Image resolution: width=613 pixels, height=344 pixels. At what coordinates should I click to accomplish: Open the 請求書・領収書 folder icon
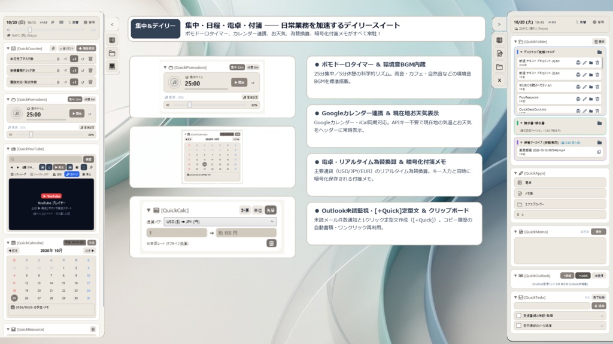pos(599,123)
